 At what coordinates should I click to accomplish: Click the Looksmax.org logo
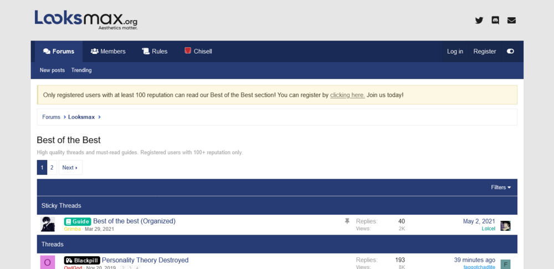tap(86, 20)
